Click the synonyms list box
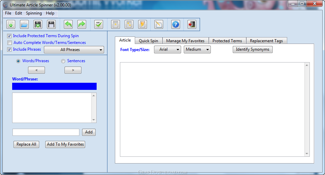 point(52,108)
